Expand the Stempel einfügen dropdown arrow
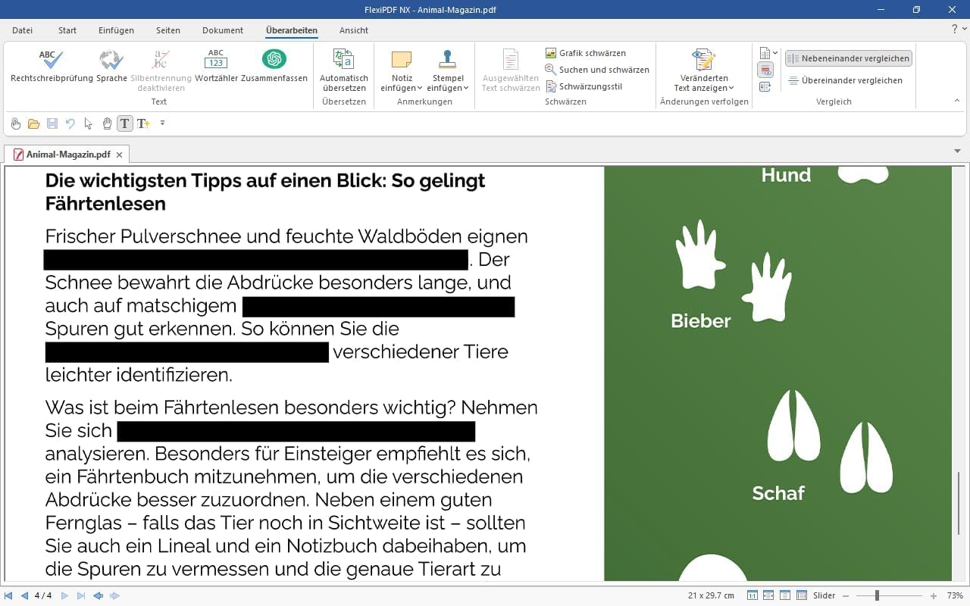This screenshot has width=970, height=606. (466, 88)
